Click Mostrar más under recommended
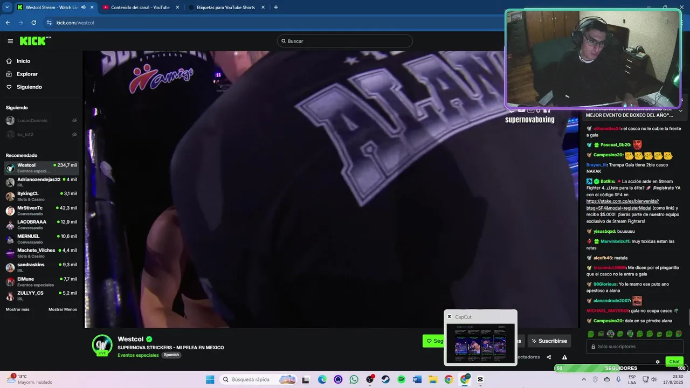The height and width of the screenshot is (388, 690). 18,309
